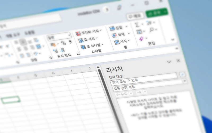212x133 pixels.
Task: Expand orientation options arrow
Action: 40,53
